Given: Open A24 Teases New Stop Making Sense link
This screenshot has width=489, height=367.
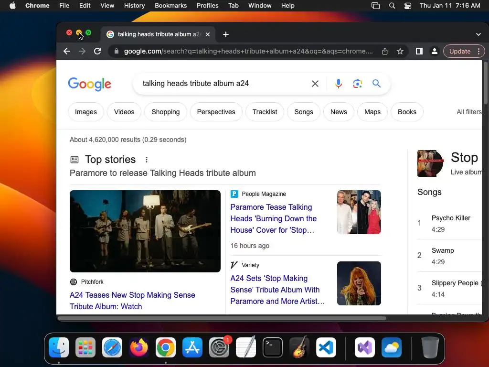Looking at the screenshot, I should click(132, 301).
